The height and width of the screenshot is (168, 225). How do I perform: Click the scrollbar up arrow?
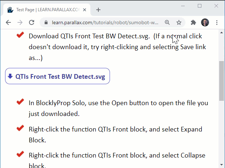point(221,33)
